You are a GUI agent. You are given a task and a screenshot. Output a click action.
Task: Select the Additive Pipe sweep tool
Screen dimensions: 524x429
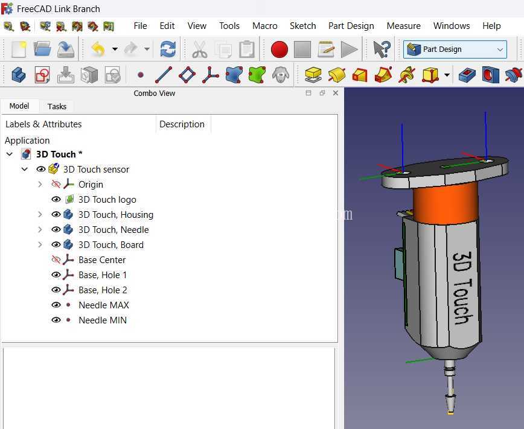pos(383,74)
